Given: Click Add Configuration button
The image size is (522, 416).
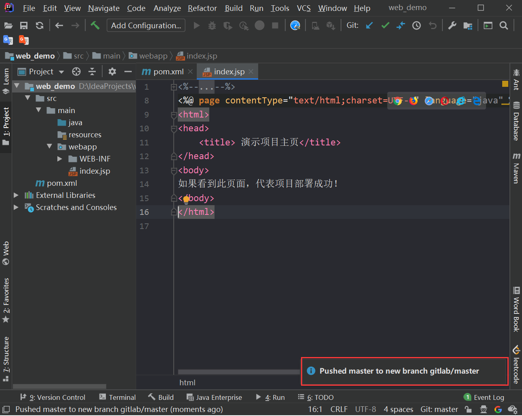Looking at the screenshot, I should 145,25.
